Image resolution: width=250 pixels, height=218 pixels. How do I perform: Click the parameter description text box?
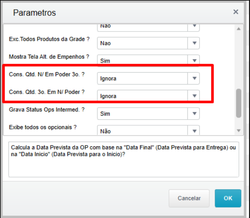click(124, 159)
